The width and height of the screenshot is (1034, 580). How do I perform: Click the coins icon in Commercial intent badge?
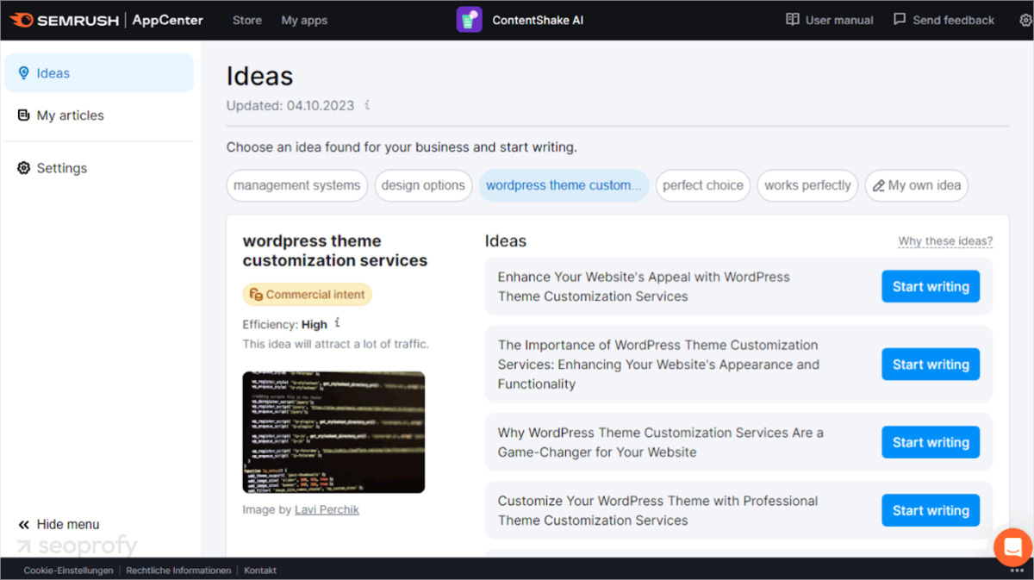pos(256,295)
